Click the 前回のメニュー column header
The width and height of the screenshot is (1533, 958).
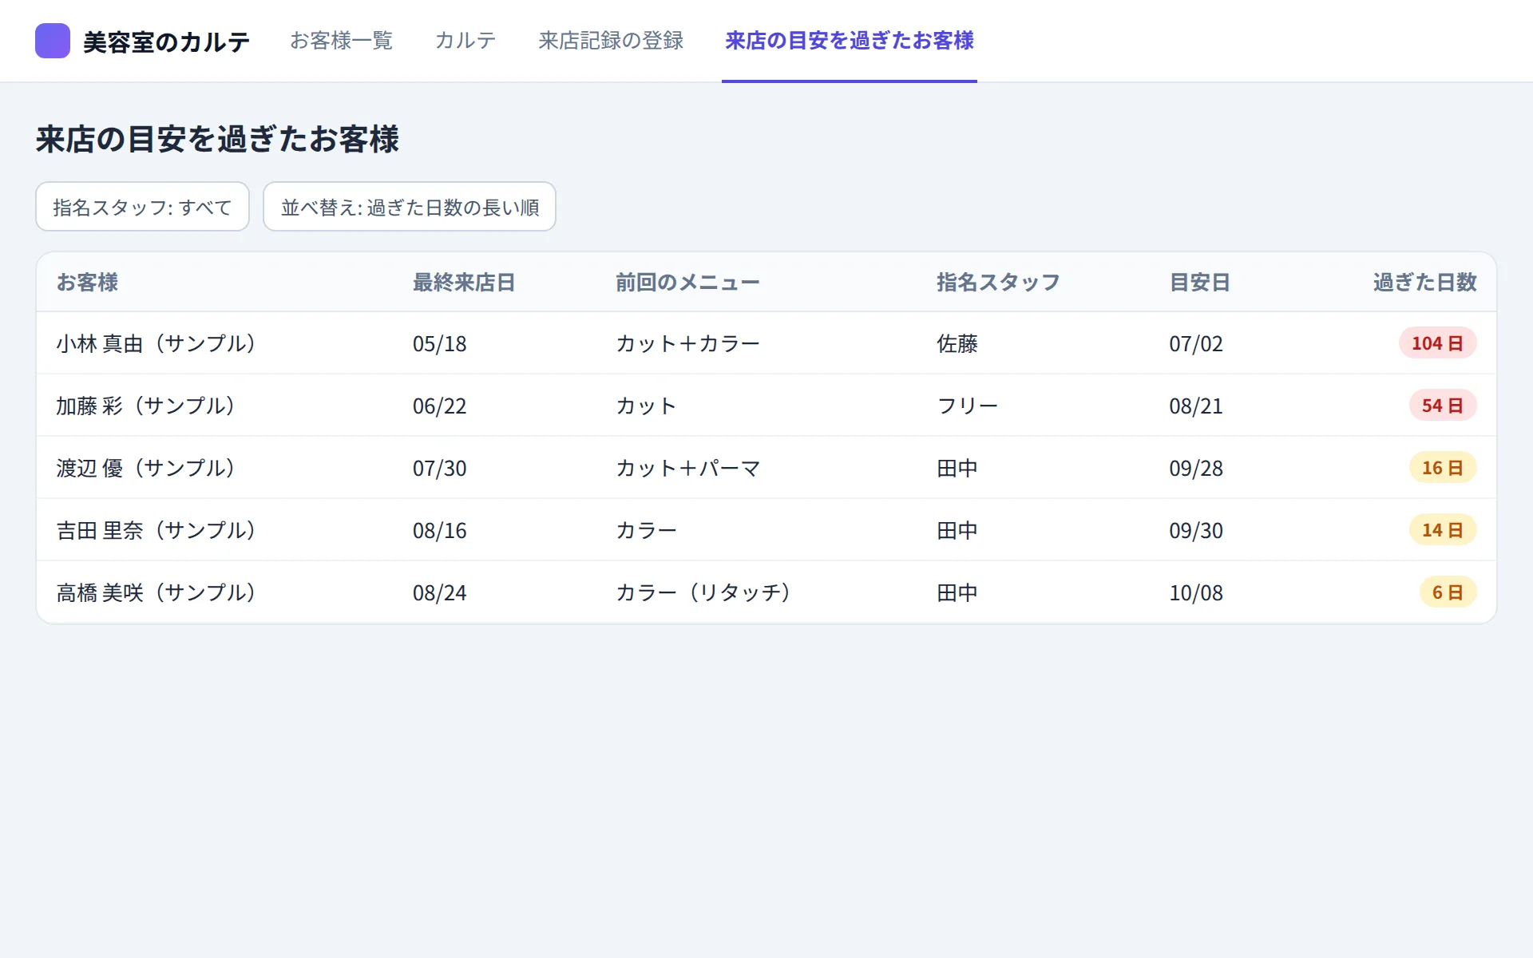tap(687, 282)
